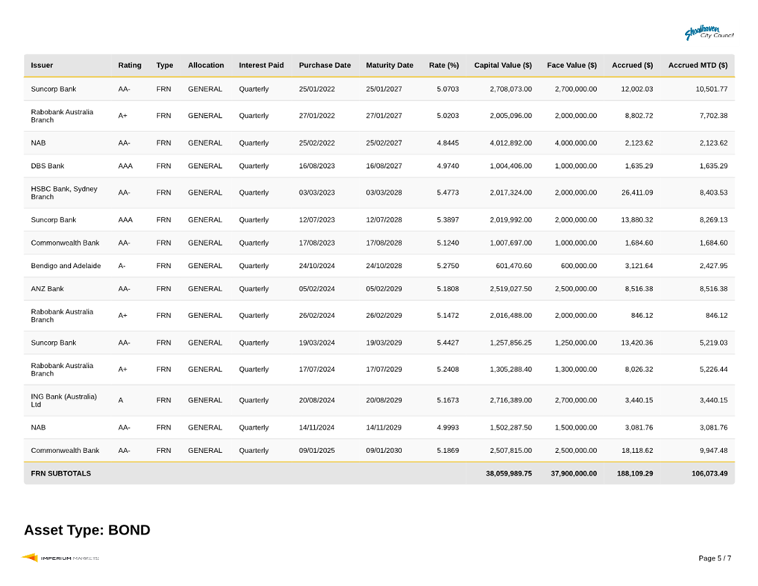Click maturity date 09/01/2030

click(x=383, y=450)
